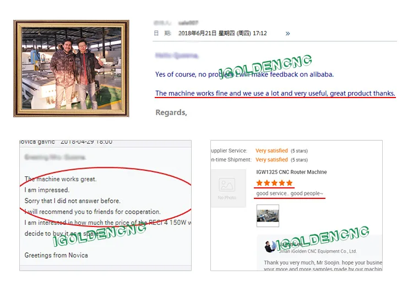Screen dimensions: 413x281
Task: Click the IGOLDENCNC watermark on Novica's message
Action: click(x=99, y=234)
